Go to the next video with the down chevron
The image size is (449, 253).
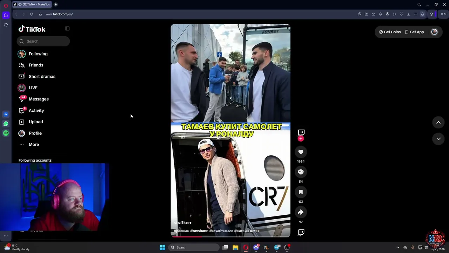(x=438, y=139)
